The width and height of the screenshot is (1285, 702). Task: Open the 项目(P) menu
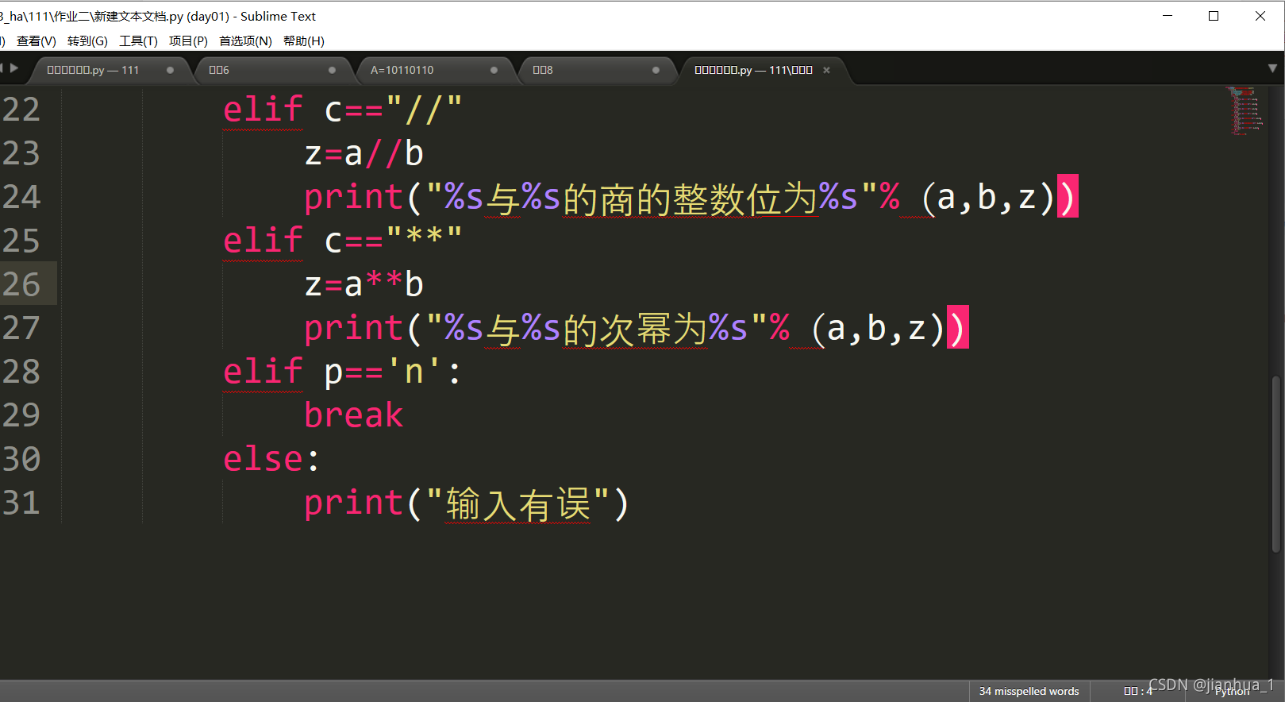[x=188, y=41]
